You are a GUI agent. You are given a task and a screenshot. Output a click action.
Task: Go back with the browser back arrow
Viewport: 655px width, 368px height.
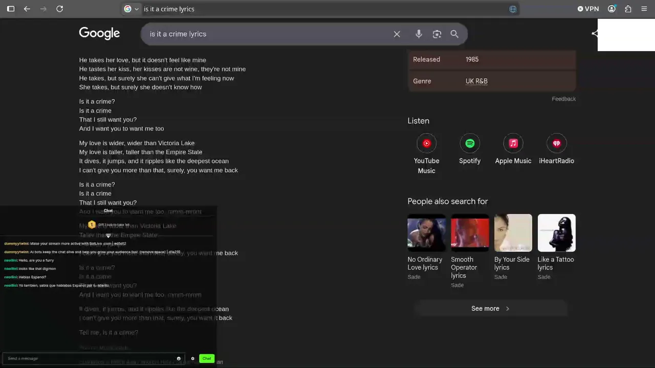pyautogui.click(x=27, y=9)
